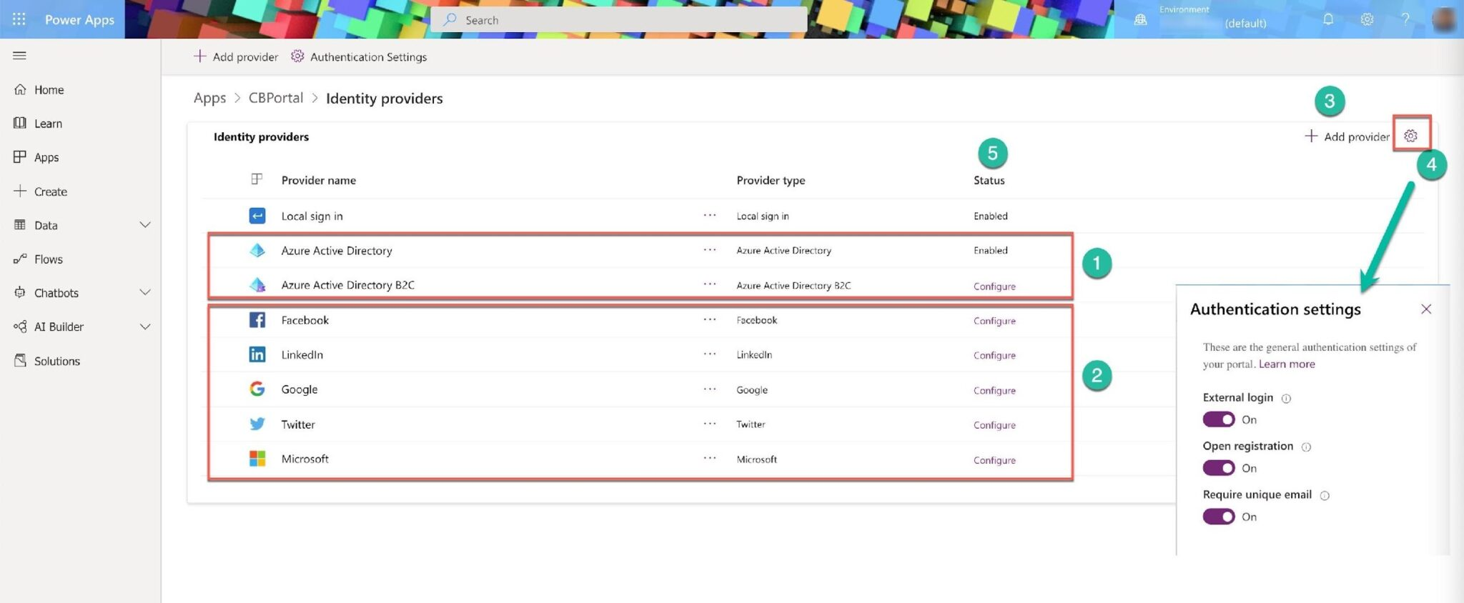This screenshot has height=603, width=1464.
Task: Click the Azure Active Directory icon
Action: (257, 250)
